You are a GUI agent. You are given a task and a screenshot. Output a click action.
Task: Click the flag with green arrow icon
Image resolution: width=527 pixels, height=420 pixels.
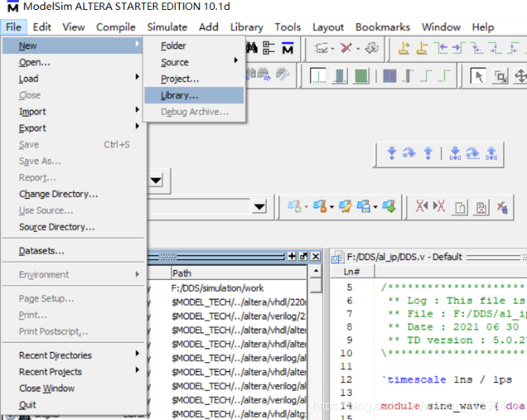click(389, 206)
